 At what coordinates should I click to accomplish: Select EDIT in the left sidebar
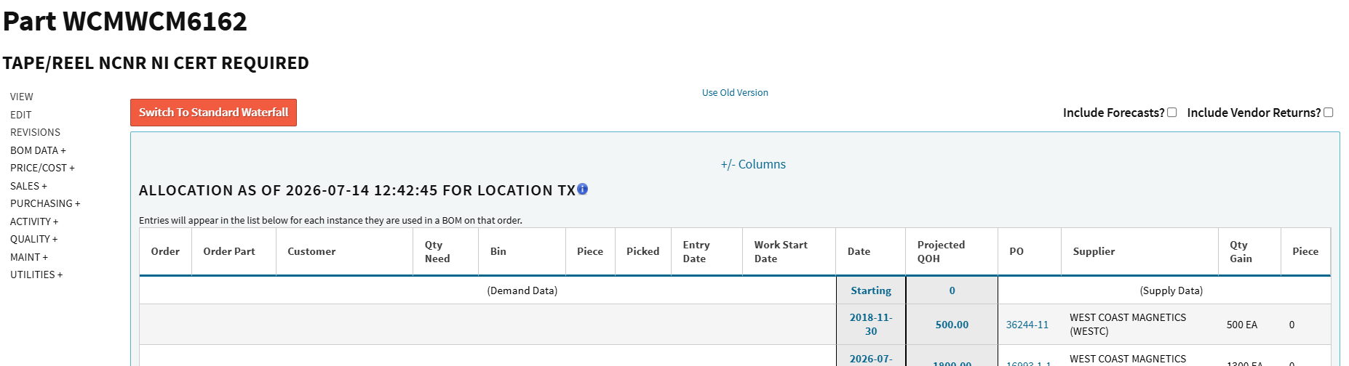(x=21, y=115)
